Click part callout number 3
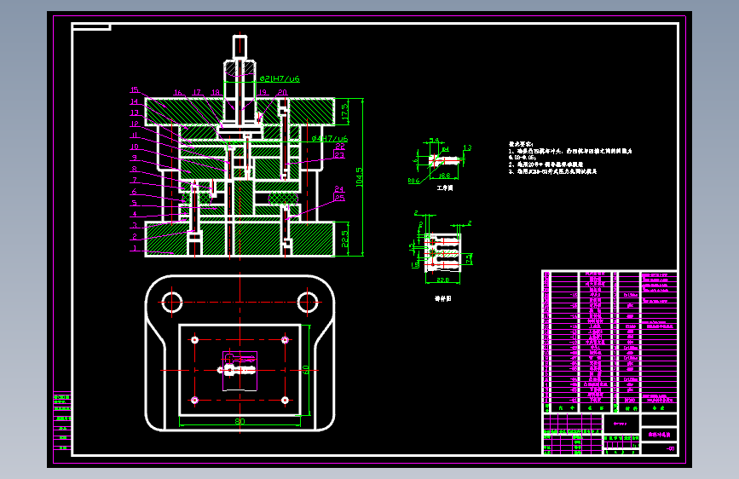This screenshot has height=479, width=739. tap(135, 225)
